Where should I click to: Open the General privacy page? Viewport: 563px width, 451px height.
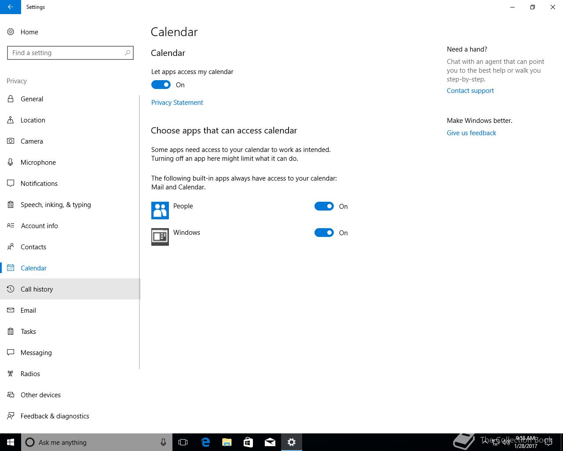click(x=70, y=99)
